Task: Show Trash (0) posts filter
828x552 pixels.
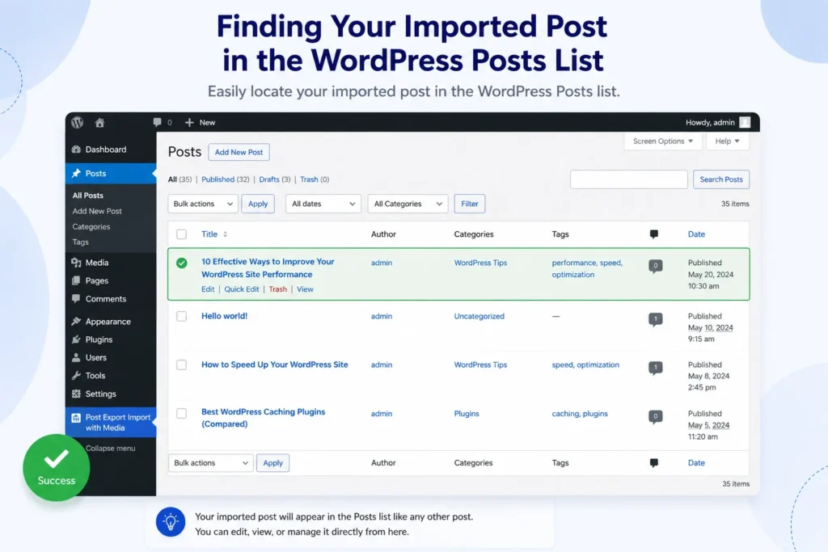Action: click(x=315, y=179)
